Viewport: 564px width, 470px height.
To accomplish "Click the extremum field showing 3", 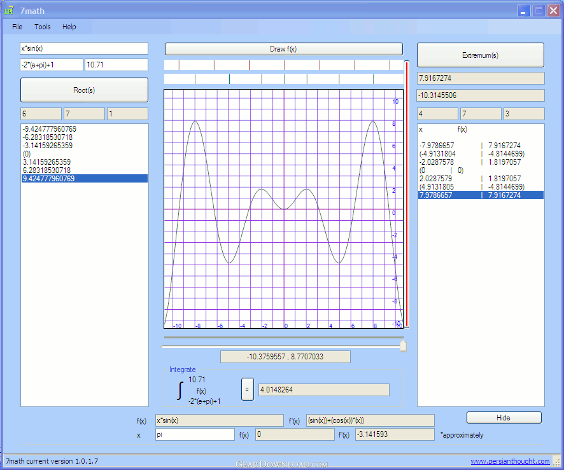I will point(524,114).
